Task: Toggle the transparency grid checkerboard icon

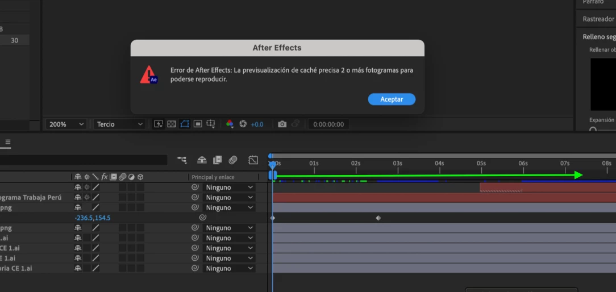Action: [x=172, y=124]
